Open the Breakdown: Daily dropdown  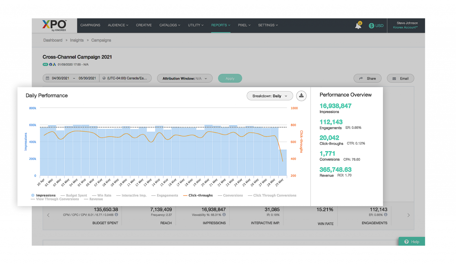click(270, 96)
